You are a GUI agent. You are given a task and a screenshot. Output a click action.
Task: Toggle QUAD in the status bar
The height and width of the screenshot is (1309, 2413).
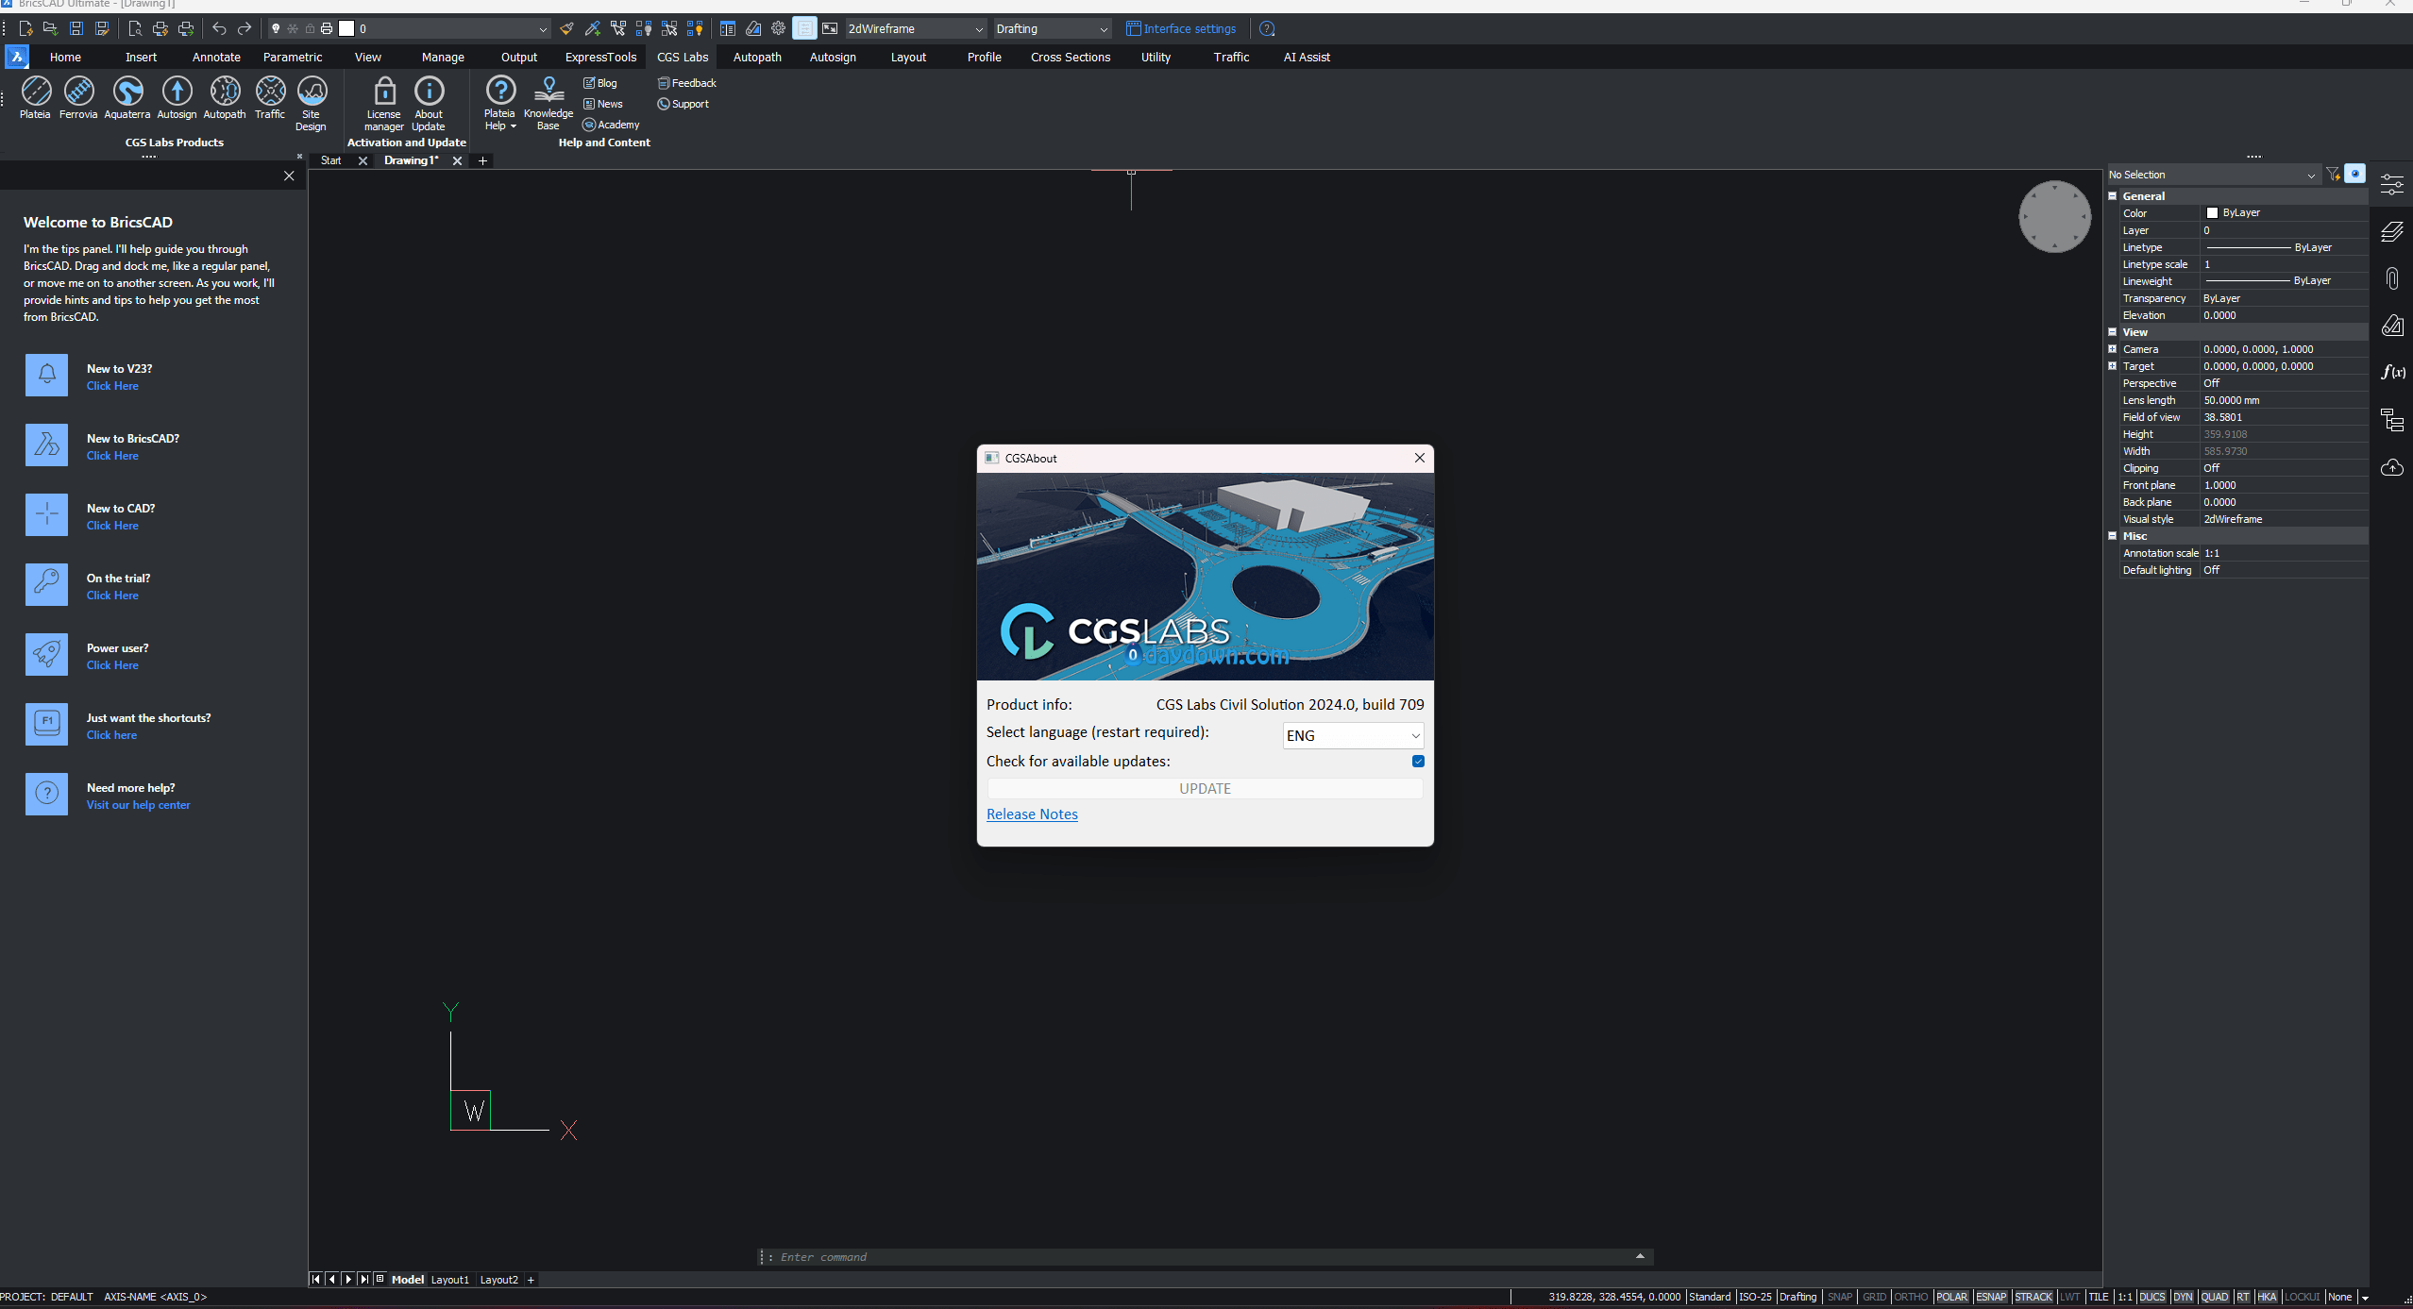tap(2214, 1297)
